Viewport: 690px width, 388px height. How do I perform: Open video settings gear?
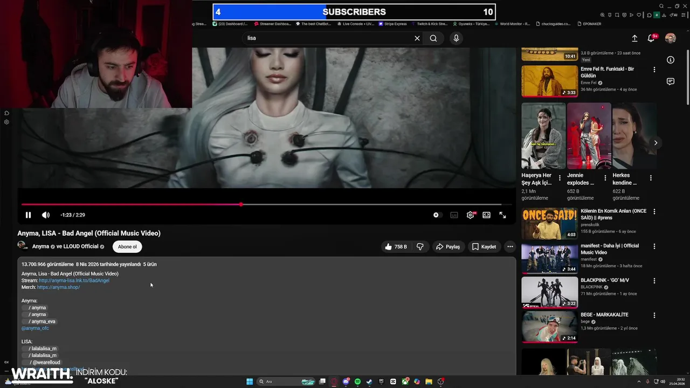[470, 215]
